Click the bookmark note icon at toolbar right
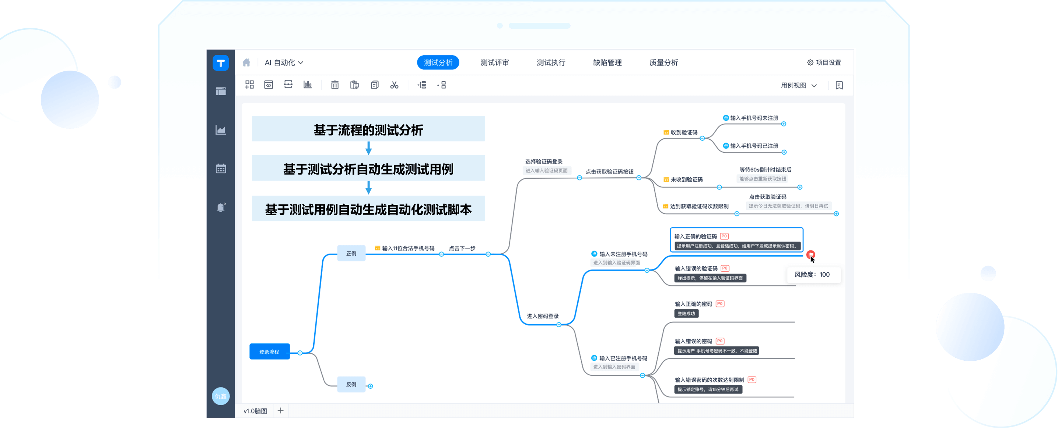Screen dimensions: 1058x428 click(x=839, y=85)
